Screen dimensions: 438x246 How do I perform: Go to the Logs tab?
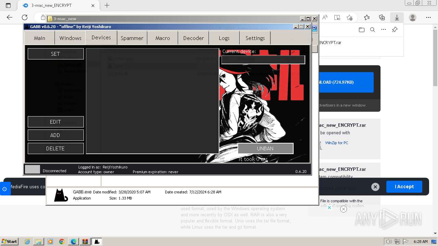pos(224,38)
